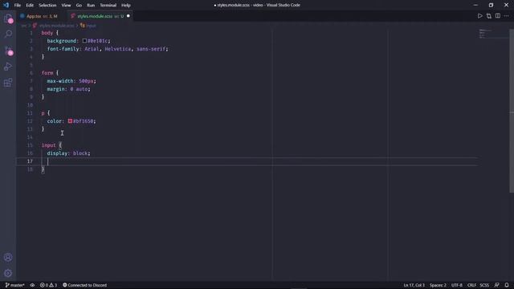Change line ending via CRLF indicator

click(x=471, y=285)
